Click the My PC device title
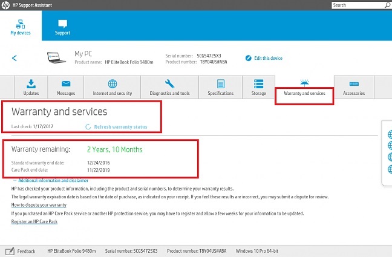The width and height of the screenshot is (392, 257). pos(83,54)
